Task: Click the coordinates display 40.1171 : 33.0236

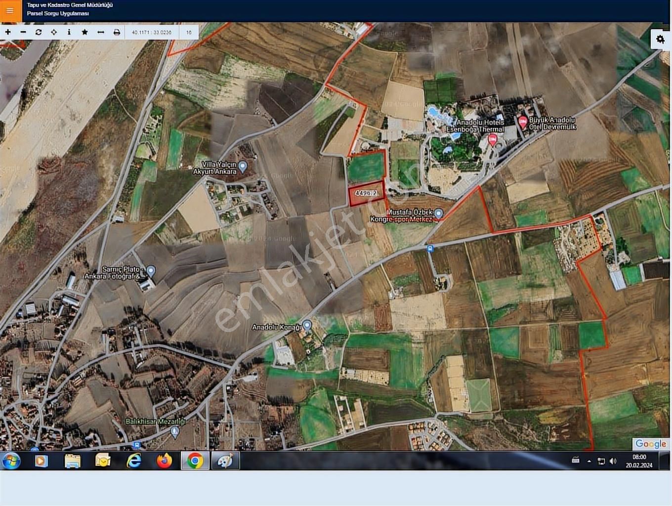Action: (x=152, y=33)
